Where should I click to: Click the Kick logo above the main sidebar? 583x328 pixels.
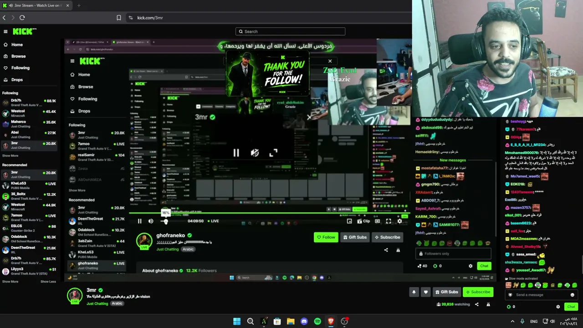pyautogui.click(x=25, y=31)
